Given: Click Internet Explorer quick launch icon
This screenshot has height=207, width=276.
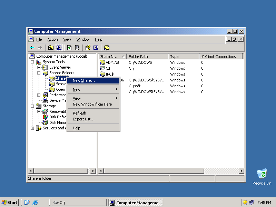Looking at the screenshot, I should (x=35, y=203).
